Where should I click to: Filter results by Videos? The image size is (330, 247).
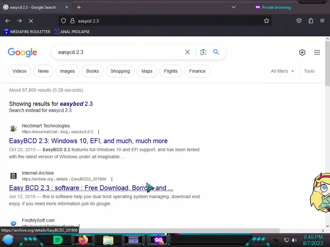[19, 71]
